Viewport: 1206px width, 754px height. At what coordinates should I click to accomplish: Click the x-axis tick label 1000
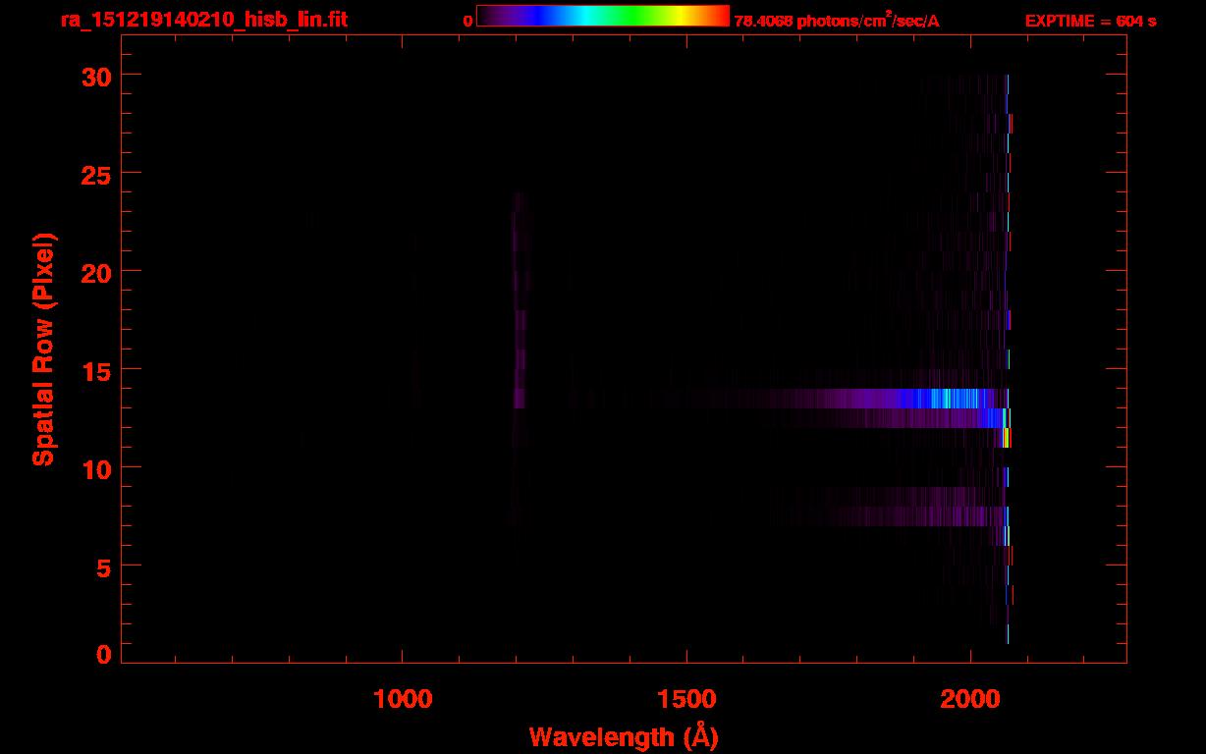point(403,699)
